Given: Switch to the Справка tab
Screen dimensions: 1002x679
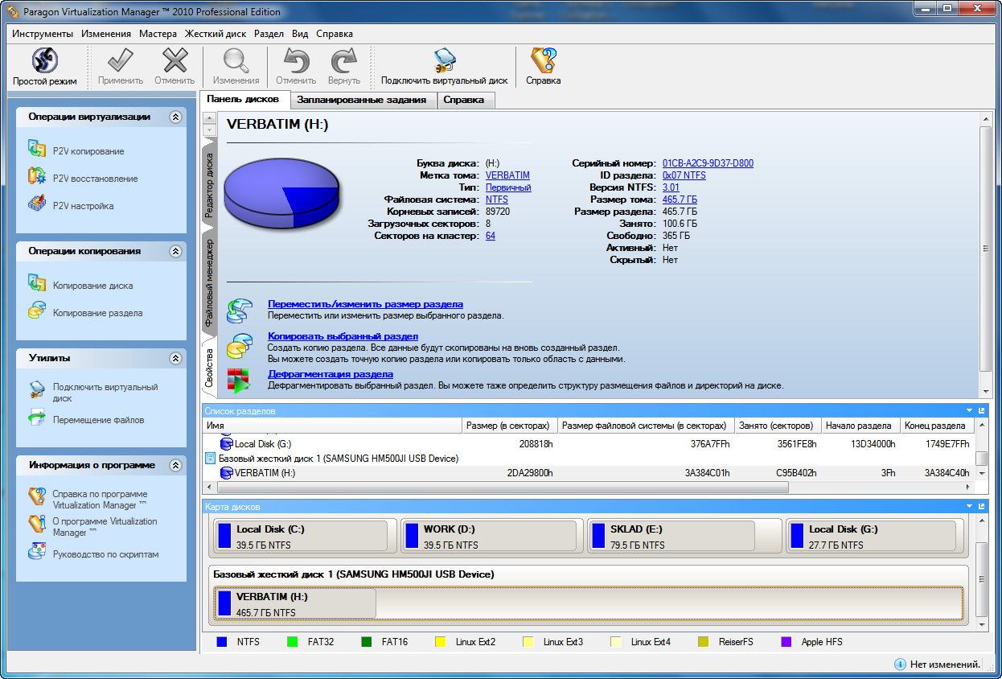Looking at the screenshot, I should [464, 100].
